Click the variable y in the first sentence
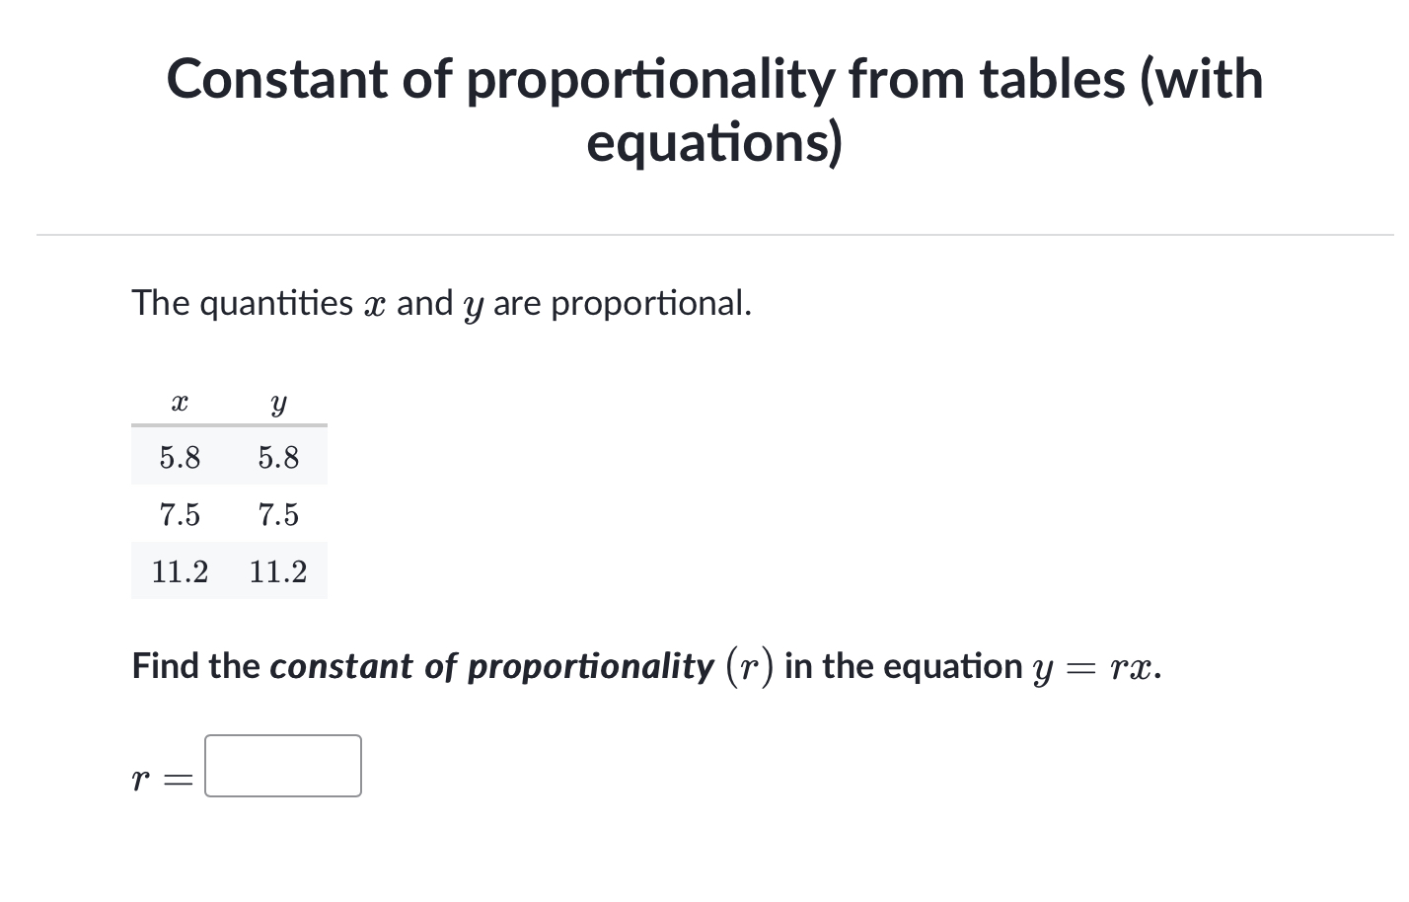This screenshot has width=1409, height=902. click(473, 305)
